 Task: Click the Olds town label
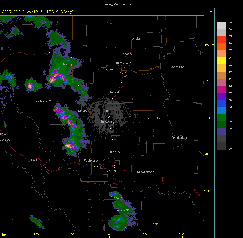click(x=109, y=111)
